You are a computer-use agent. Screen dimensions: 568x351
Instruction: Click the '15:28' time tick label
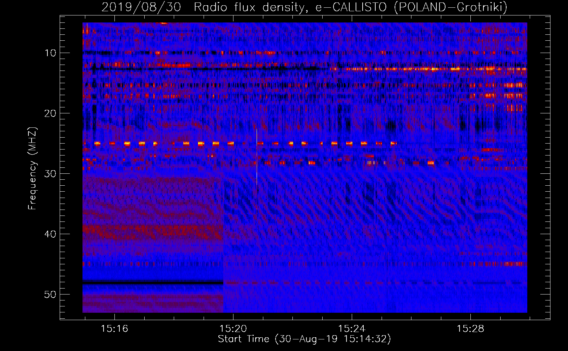pos(470,329)
